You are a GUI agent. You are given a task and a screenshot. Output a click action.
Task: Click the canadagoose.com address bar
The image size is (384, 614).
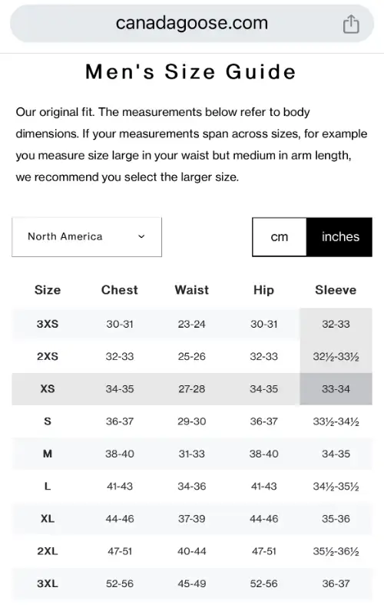[x=191, y=24]
